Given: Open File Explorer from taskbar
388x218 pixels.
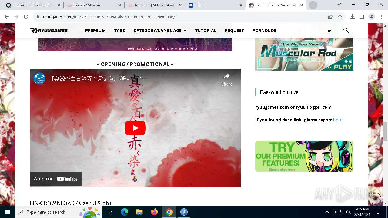Looking at the screenshot, I should point(139,212).
